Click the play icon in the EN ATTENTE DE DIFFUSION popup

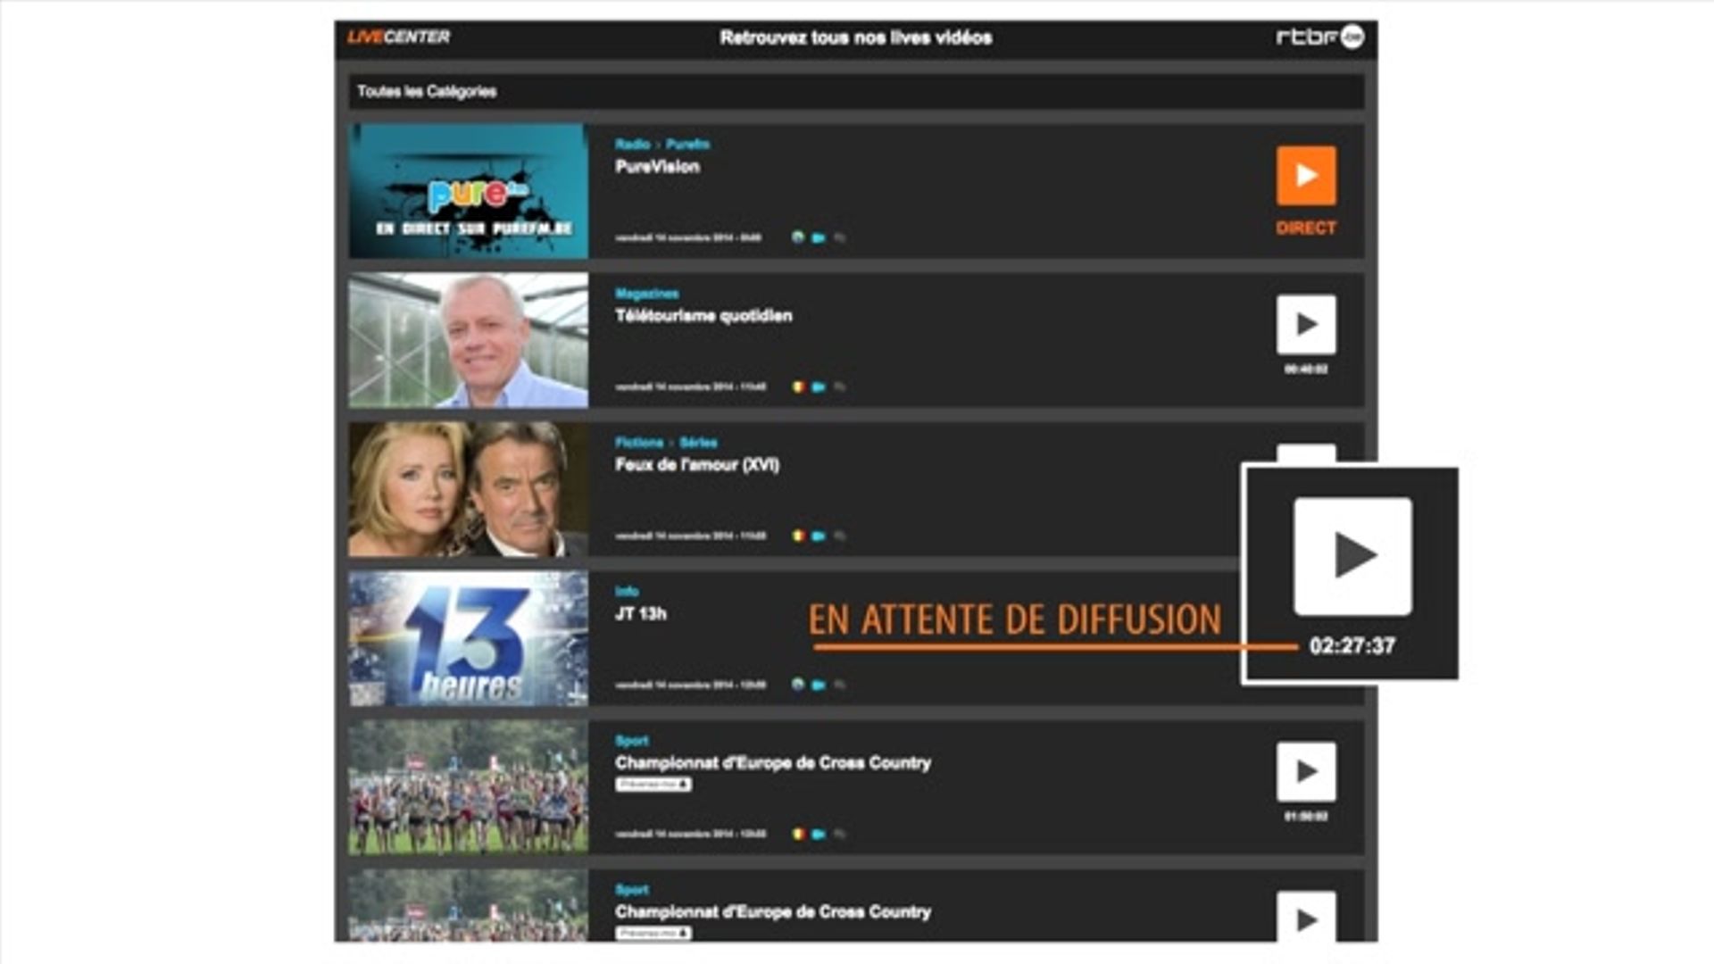click(x=1352, y=553)
